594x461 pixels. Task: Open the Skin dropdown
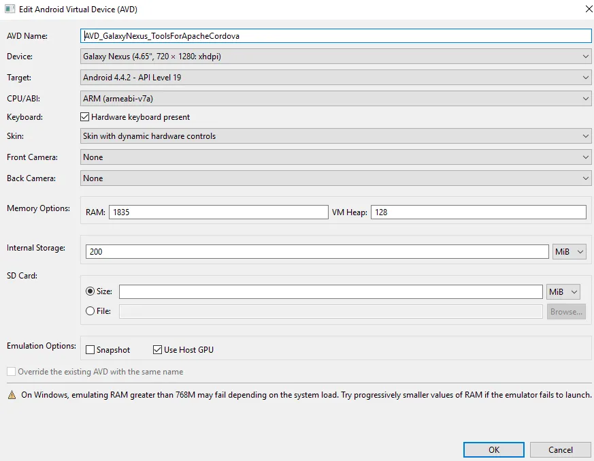[x=335, y=136]
